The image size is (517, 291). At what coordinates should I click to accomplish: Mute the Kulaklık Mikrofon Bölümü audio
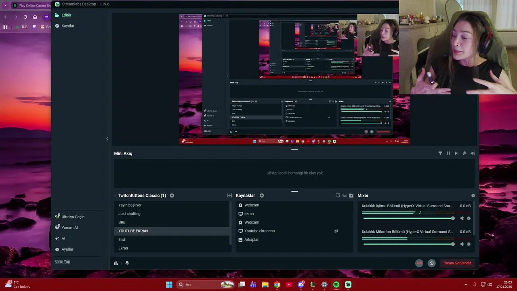point(462,244)
